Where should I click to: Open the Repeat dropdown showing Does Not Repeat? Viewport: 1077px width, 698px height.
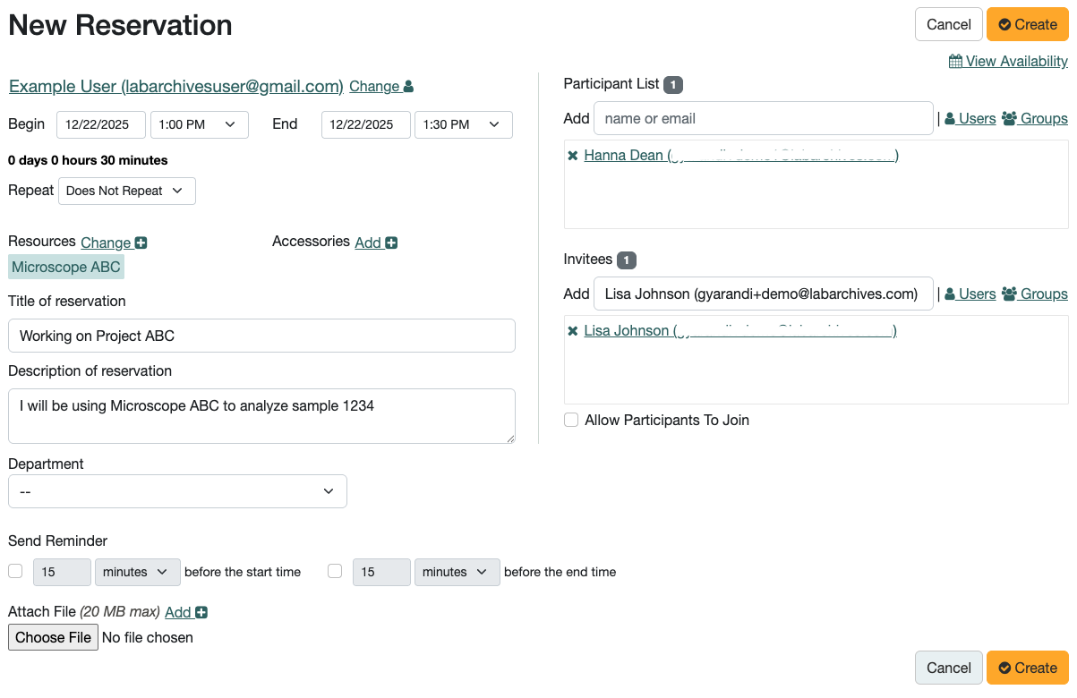point(126,191)
